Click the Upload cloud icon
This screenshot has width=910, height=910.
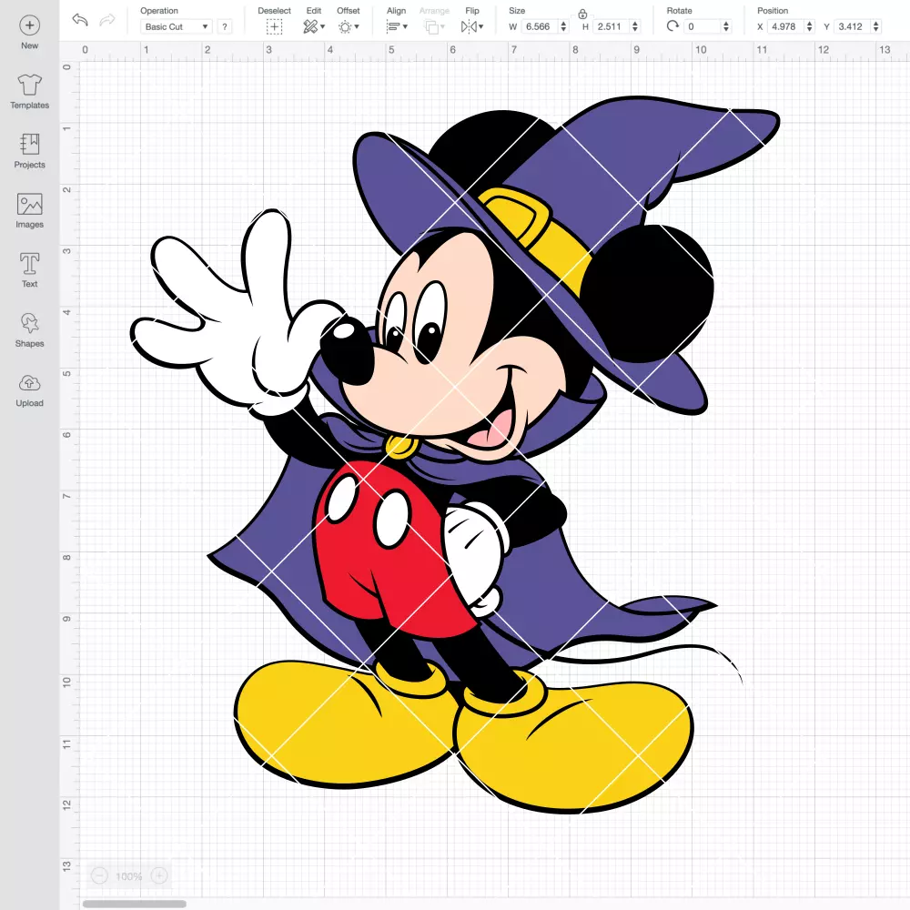30,383
